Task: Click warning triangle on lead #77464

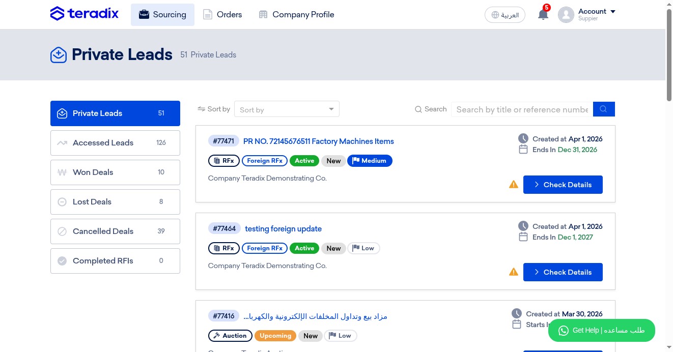Action: (514, 272)
